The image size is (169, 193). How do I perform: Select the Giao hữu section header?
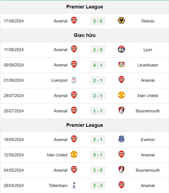coord(84,35)
